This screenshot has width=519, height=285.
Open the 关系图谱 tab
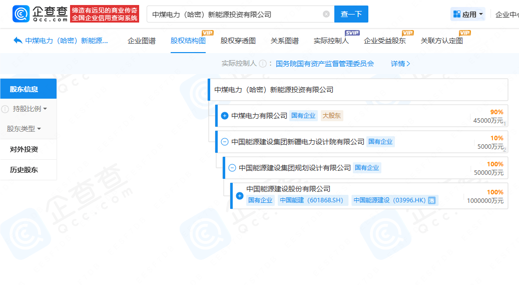coord(285,41)
